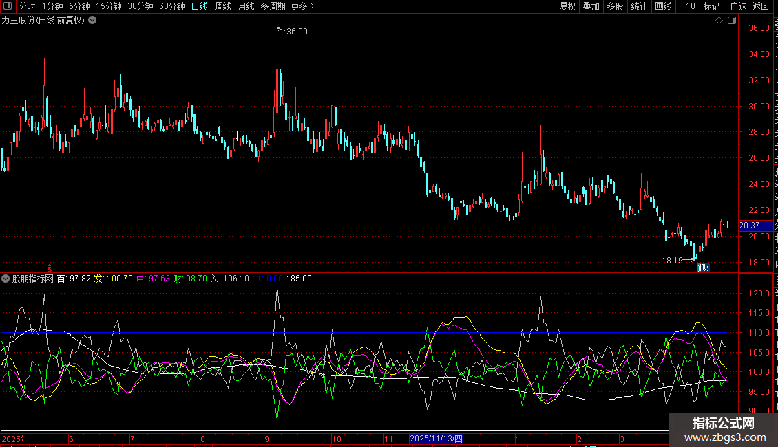
Task: Select the 1分钟 period
Action: tap(52, 6)
